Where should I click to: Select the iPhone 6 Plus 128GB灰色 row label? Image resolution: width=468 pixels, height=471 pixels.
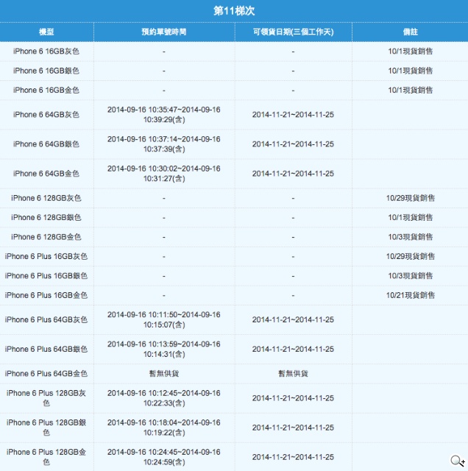click(x=46, y=398)
